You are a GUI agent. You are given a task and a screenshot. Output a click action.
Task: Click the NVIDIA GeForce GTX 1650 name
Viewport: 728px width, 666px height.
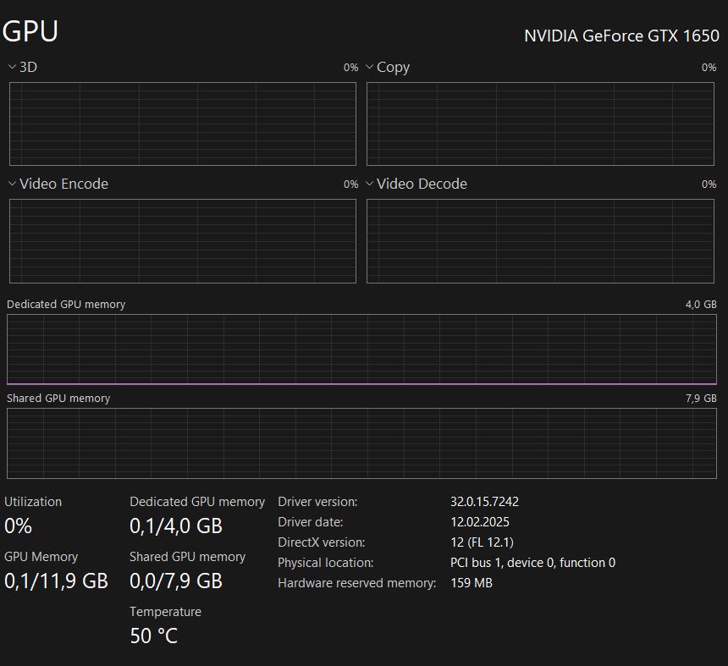pos(621,36)
